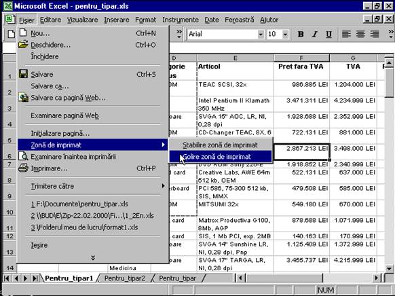Click the New document toolbar icon
395x296 pixels.
click(x=11, y=34)
